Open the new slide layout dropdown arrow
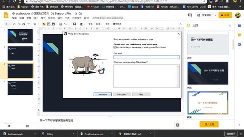 (x=10, y=24)
